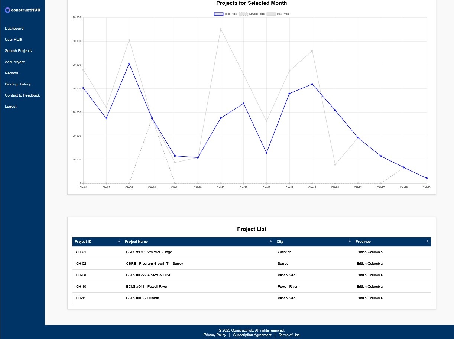Select Add Project in sidebar

click(15, 62)
